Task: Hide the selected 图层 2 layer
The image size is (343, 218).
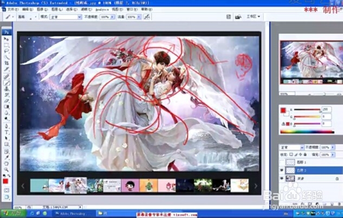Action: (x=282, y=170)
